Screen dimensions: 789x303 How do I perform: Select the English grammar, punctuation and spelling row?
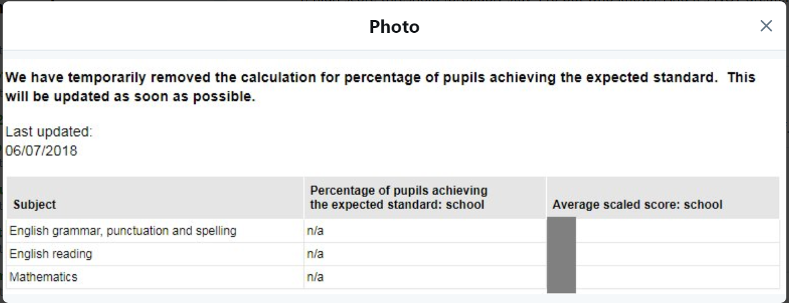click(123, 231)
